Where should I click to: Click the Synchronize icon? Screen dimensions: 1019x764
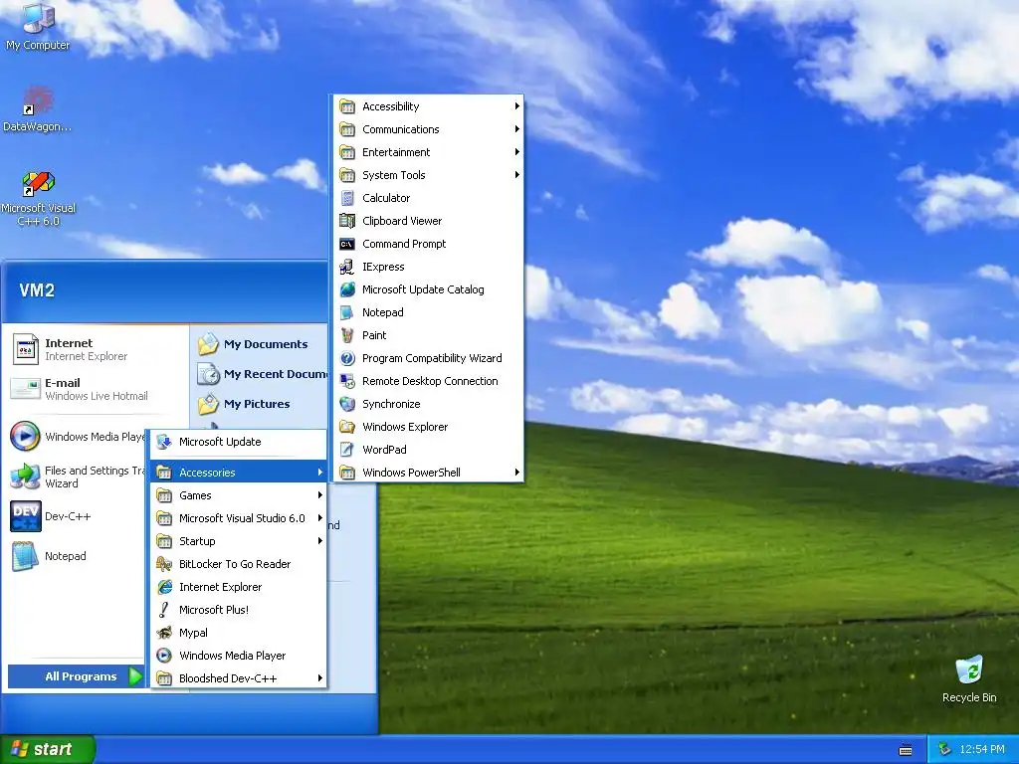coord(347,404)
